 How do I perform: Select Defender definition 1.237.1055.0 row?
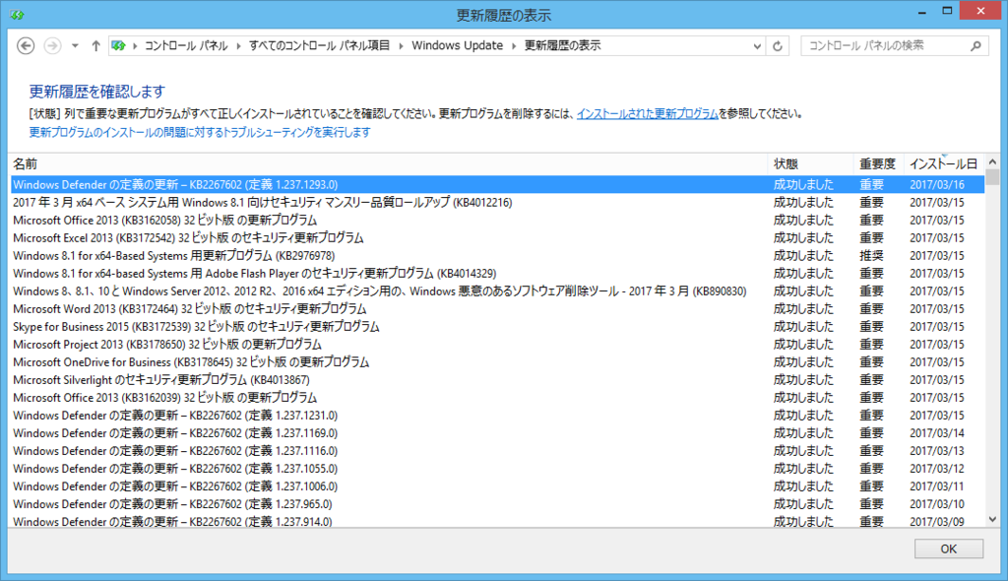[x=497, y=469]
